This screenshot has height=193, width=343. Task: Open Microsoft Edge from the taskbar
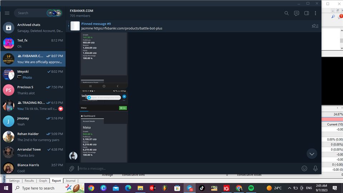[128, 188]
